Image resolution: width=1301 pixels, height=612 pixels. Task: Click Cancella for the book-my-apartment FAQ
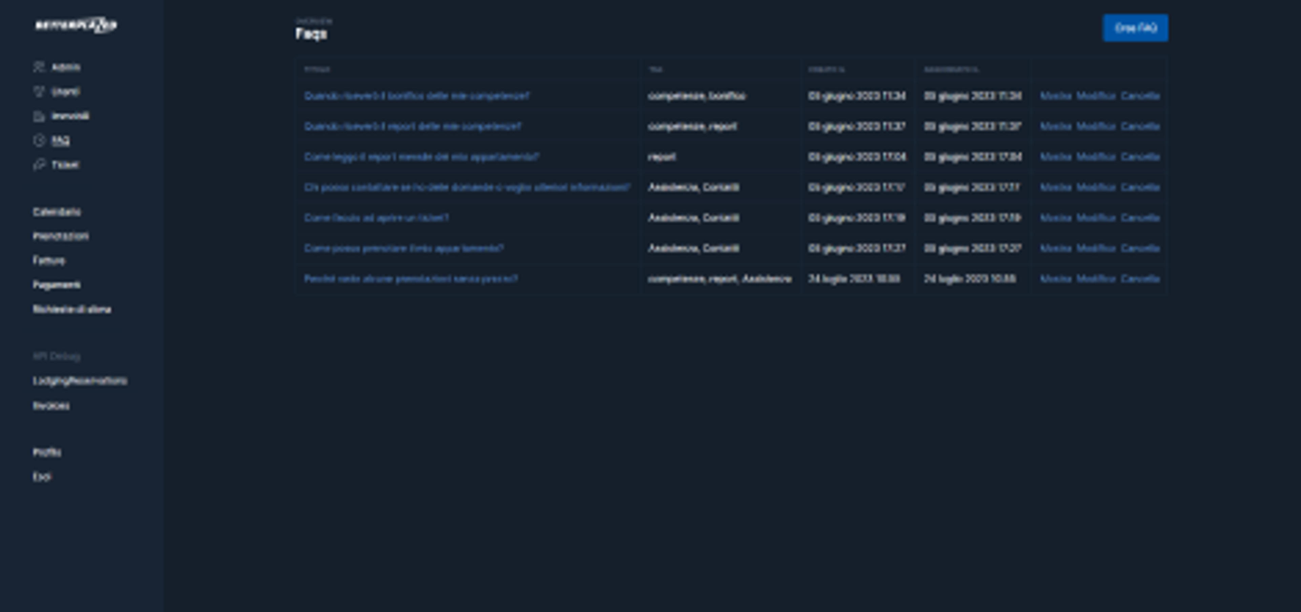point(1140,248)
